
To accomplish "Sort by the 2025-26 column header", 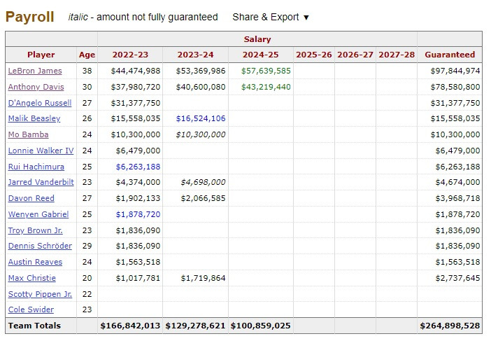I will 314,55.
